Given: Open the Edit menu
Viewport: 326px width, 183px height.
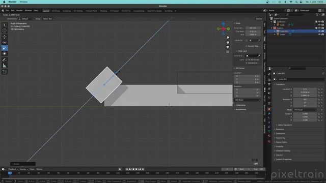Looking at the screenshot, I should (12, 10).
